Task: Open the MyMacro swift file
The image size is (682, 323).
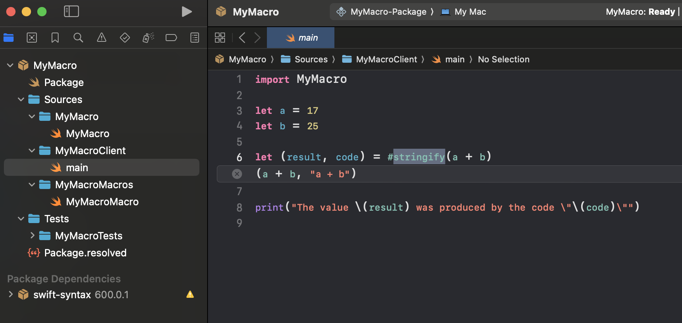Action: tap(102, 133)
